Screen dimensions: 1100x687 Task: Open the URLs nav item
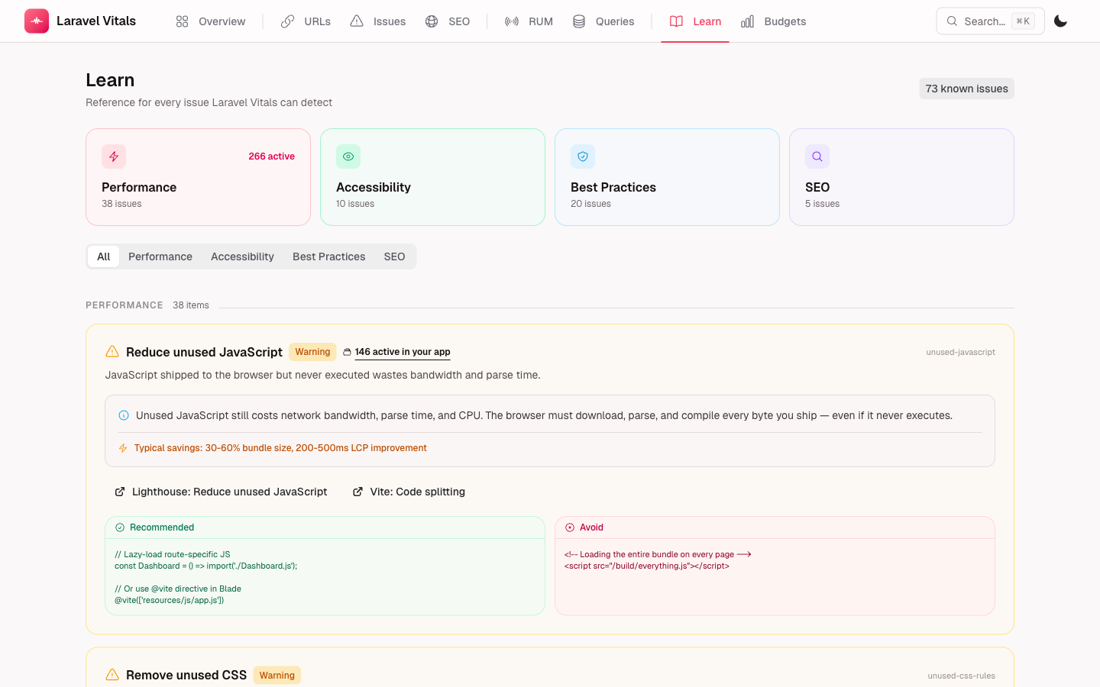coord(306,21)
